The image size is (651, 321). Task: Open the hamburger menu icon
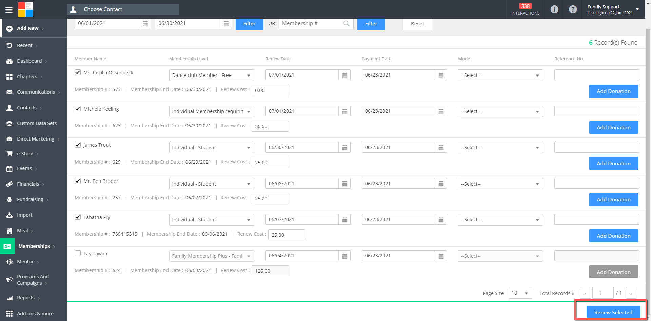pos(9,10)
